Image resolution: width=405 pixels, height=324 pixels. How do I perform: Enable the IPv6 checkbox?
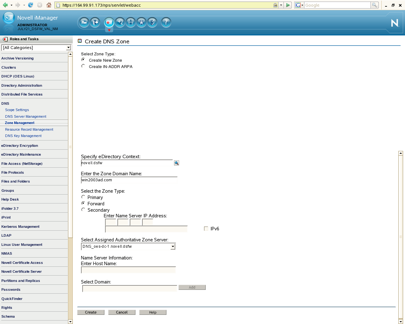pos(206,228)
